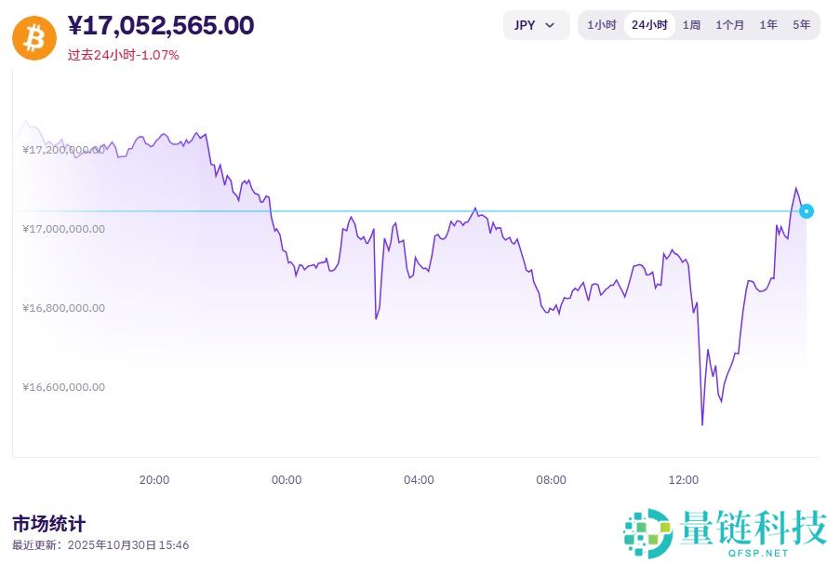The image size is (827, 563).
Task: Show the 1周 chart range
Action: [x=691, y=25]
